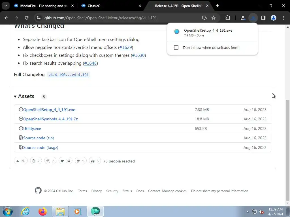Click the taskbar clock showing 11:39 AM
This screenshot has width=290, height=217.
tap(276, 212)
